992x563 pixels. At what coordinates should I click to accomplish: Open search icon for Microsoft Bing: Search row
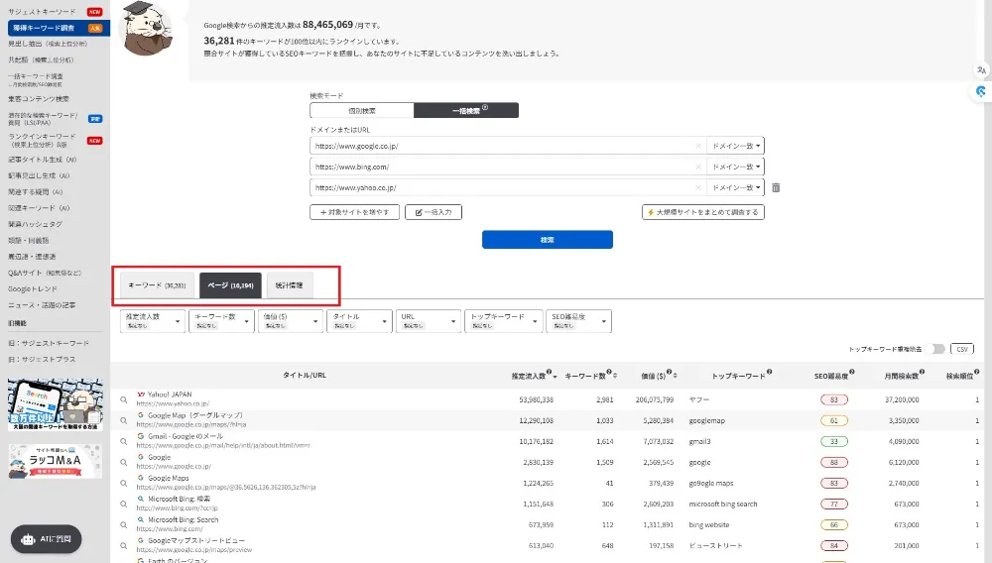tap(123, 525)
